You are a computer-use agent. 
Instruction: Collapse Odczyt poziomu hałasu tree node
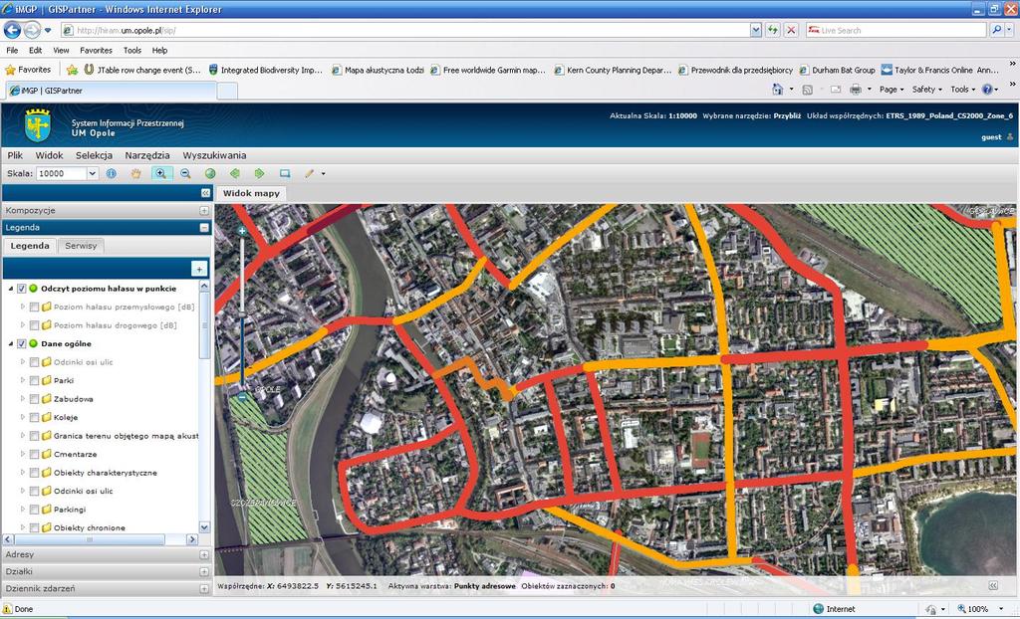click(10, 289)
